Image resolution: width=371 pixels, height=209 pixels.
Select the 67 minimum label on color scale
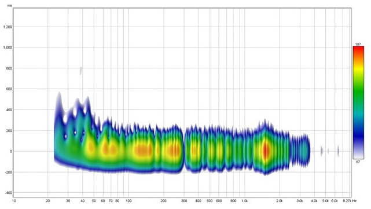(358, 162)
